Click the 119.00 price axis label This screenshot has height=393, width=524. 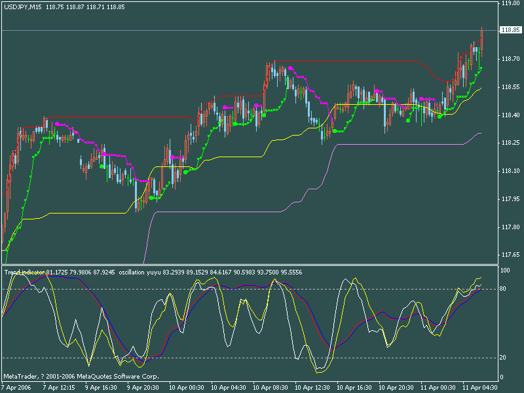510,3
